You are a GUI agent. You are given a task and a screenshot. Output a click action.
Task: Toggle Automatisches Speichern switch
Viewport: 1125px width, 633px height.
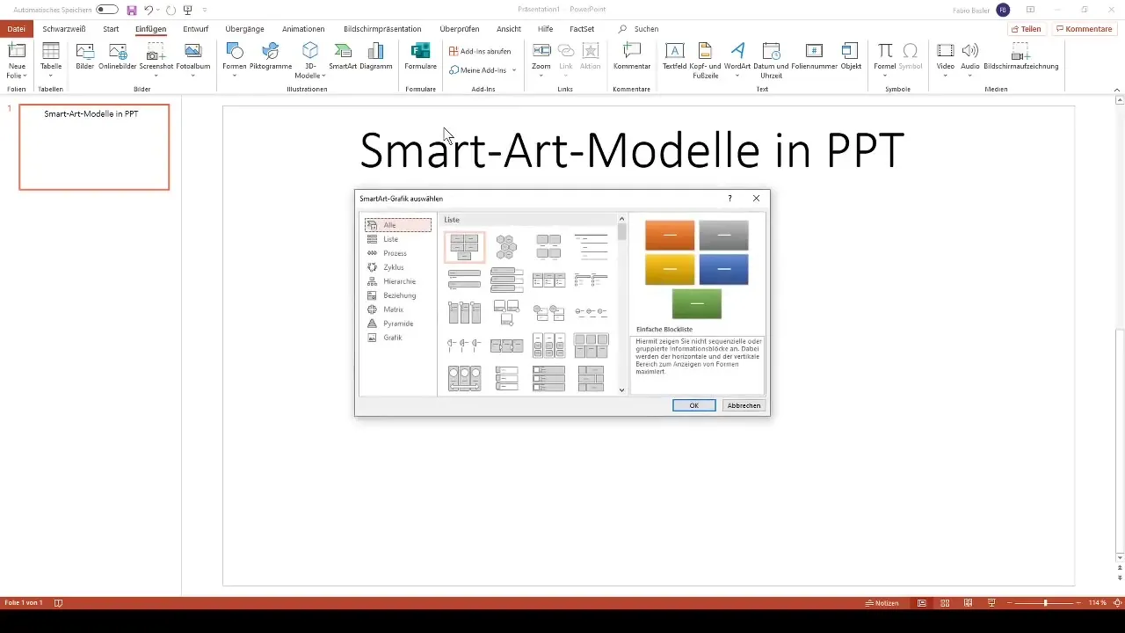click(107, 10)
